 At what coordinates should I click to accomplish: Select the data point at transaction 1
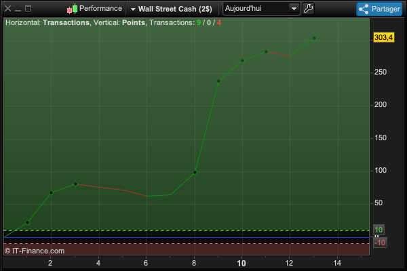pos(28,222)
